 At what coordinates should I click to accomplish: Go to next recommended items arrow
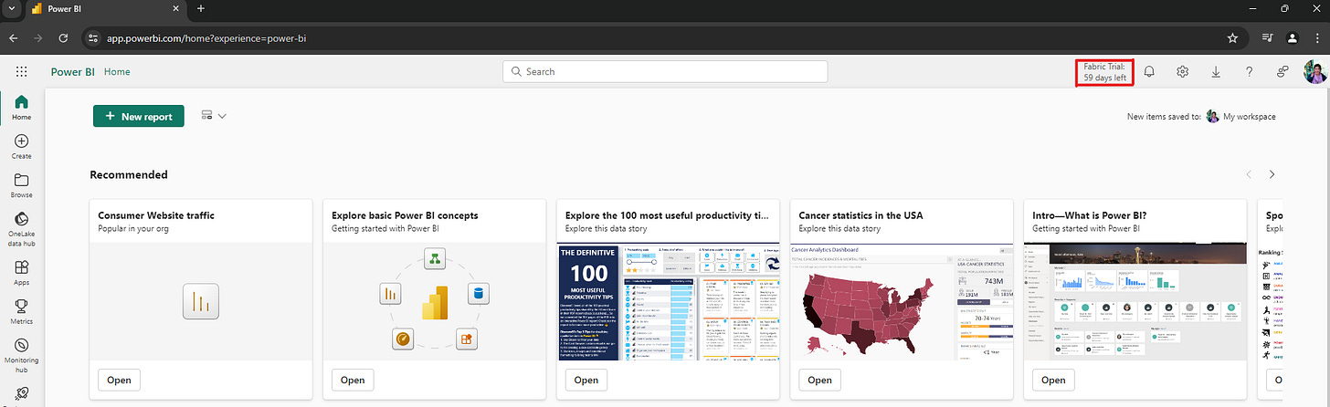[x=1272, y=174]
